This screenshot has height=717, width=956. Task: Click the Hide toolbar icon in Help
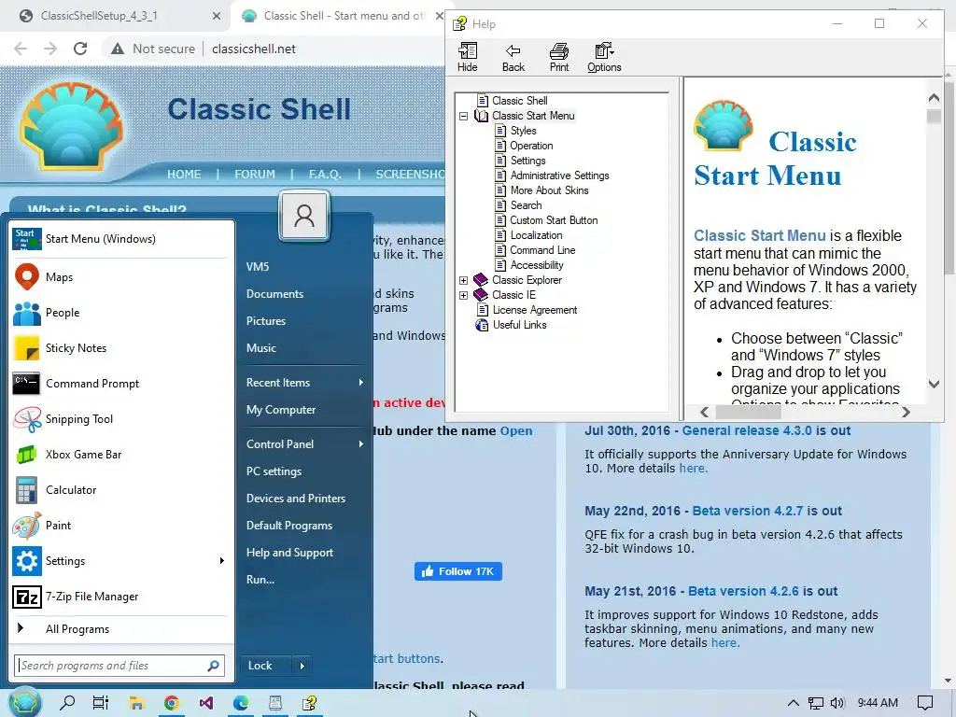tap(468, 57)
